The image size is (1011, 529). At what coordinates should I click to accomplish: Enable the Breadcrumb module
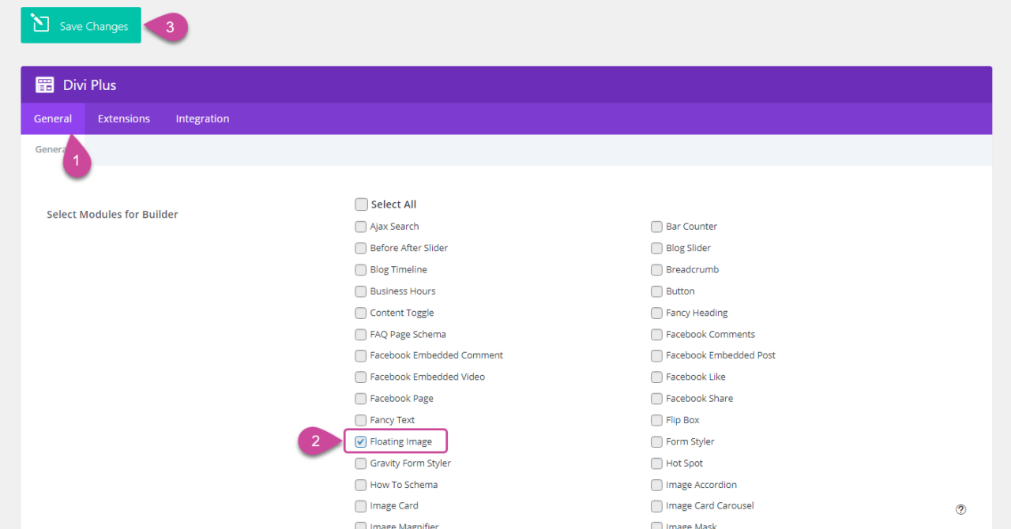[x=656, y=269]
